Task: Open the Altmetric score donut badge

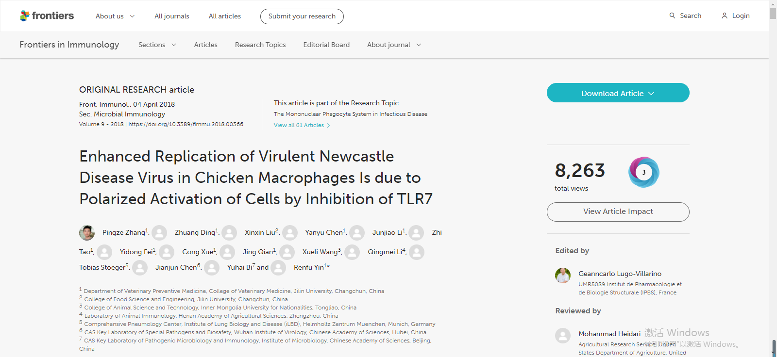Action: click(x=643, y=172)
